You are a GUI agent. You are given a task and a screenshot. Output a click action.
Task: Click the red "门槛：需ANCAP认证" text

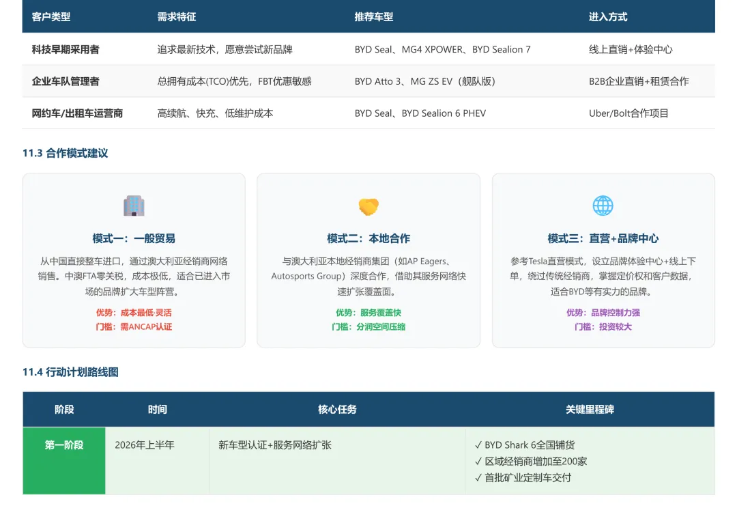coord(134,326)
